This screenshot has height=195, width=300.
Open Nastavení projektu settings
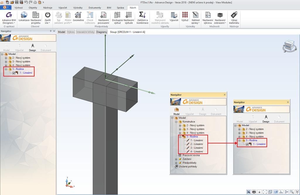tap(36, 18)
